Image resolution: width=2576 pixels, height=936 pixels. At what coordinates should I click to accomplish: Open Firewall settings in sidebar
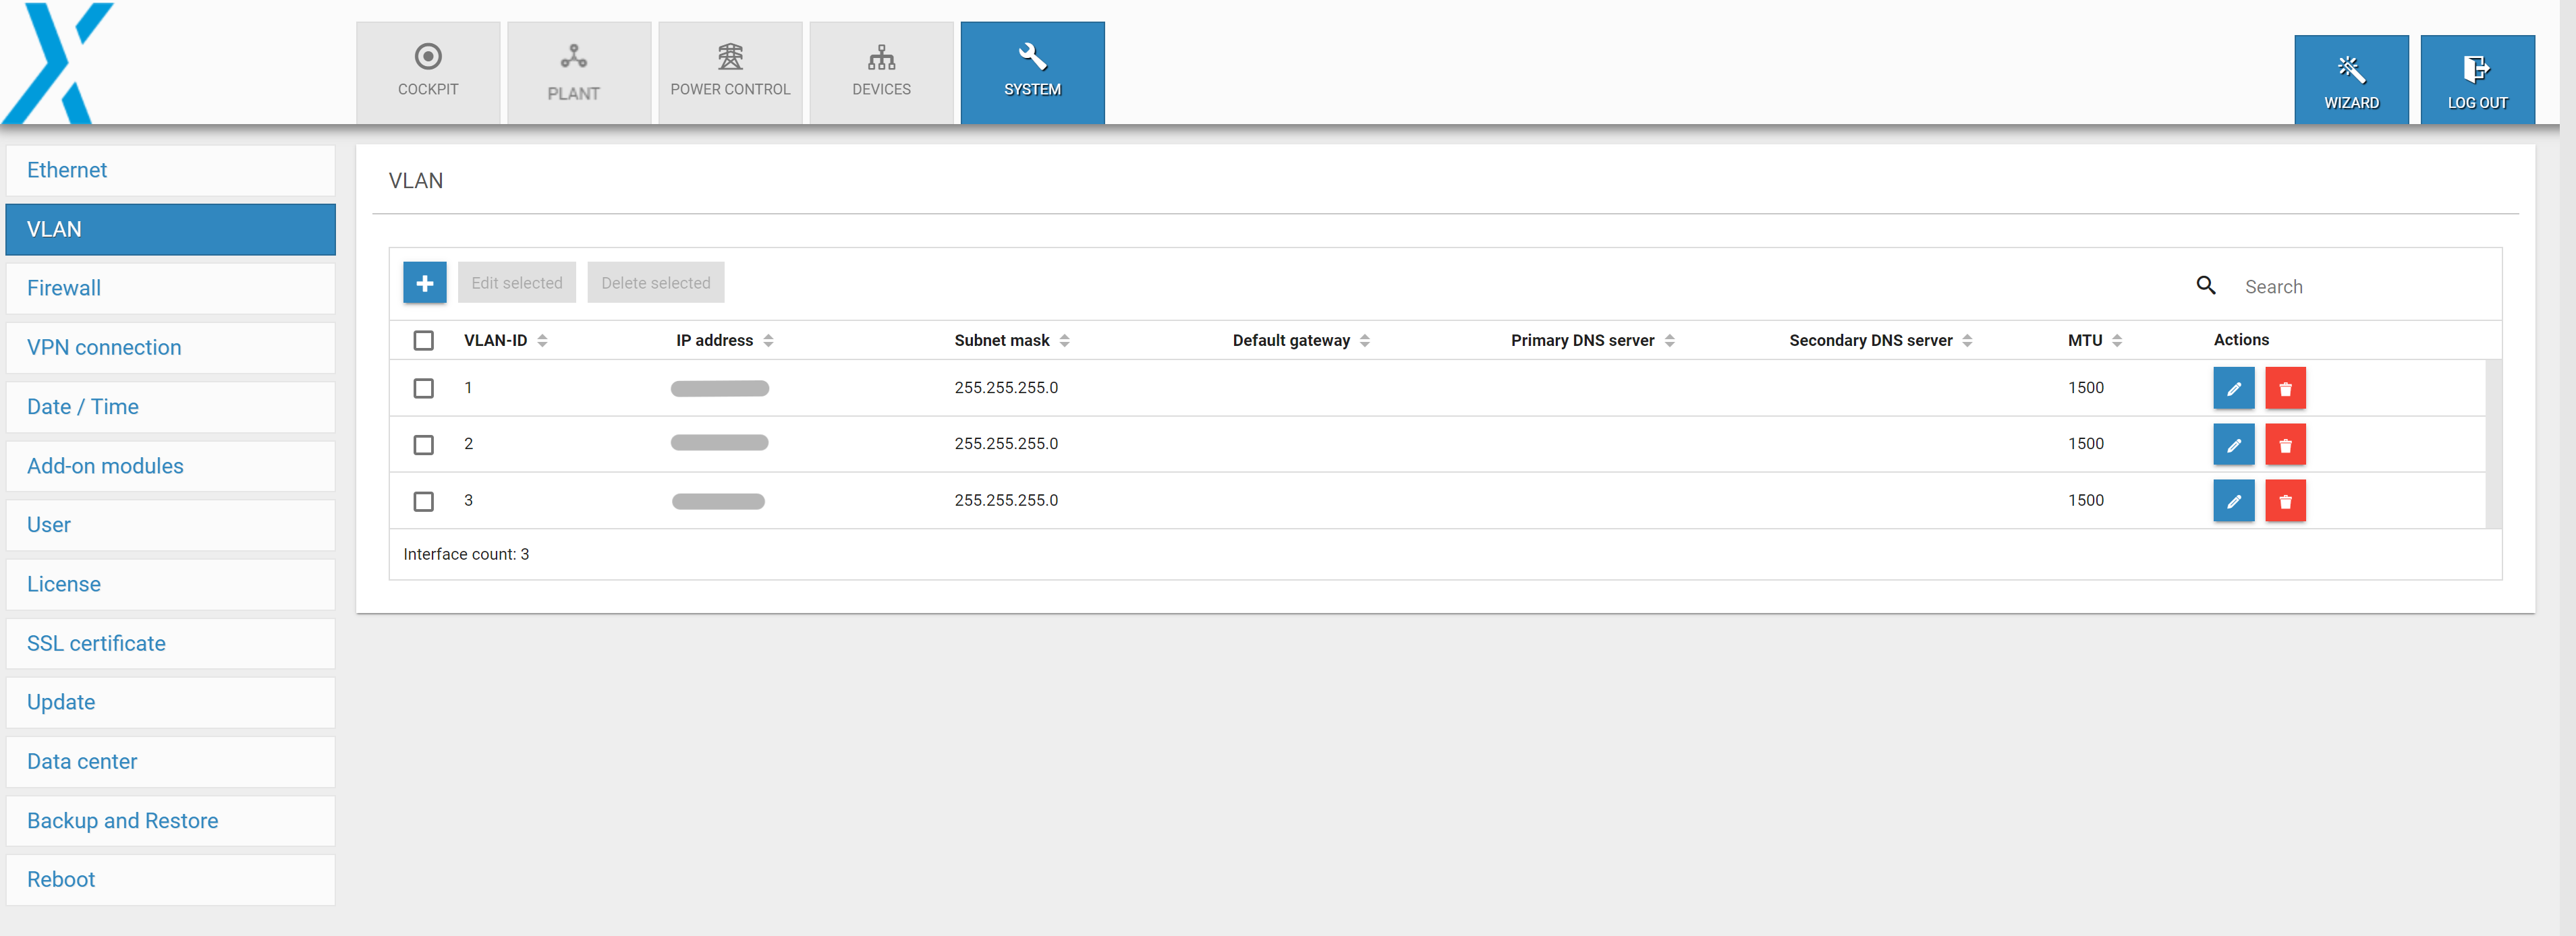(x=170, y=288)
